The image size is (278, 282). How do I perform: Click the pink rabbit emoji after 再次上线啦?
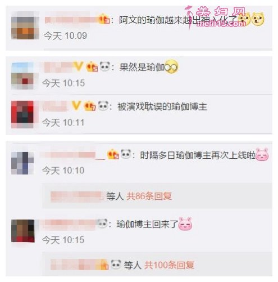[x=262, y=155]
